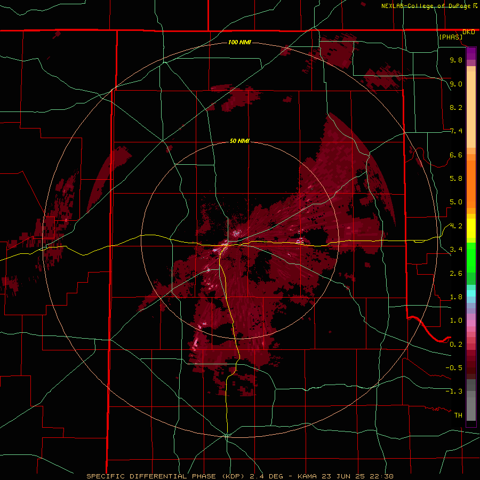480x480 pixels.
Task: Click the 7.4 value on the color scale
Action: coord(456,131)
